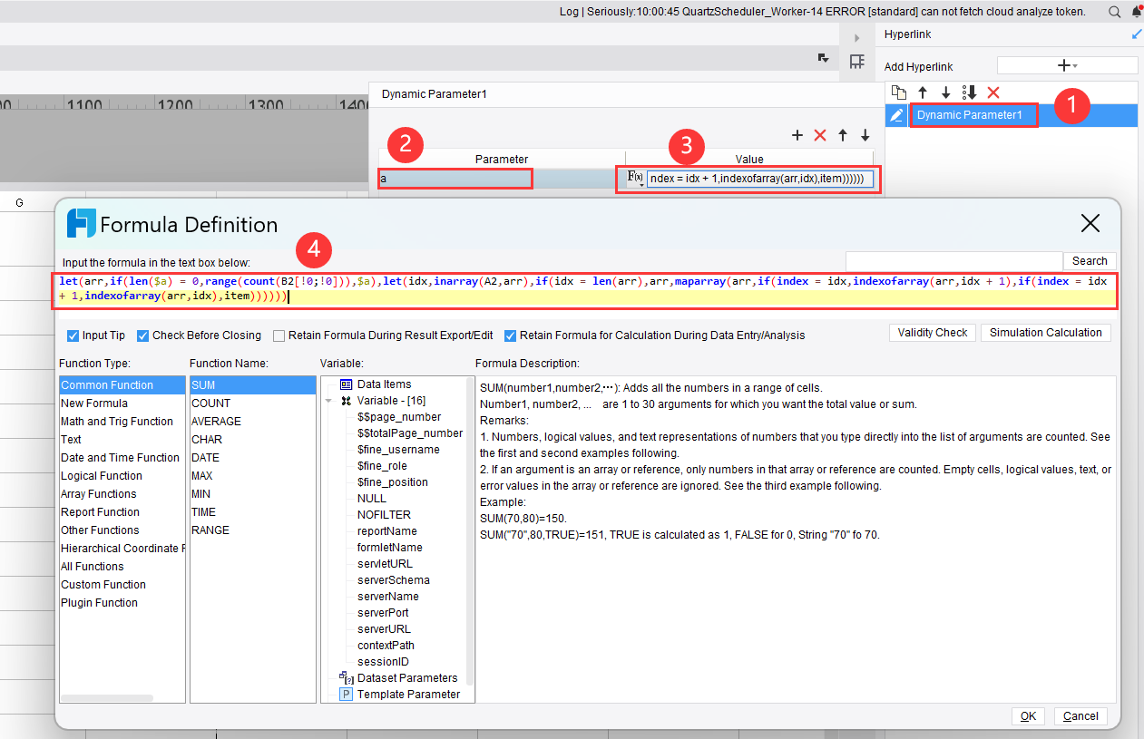Select the servletURL variable
1144x739 pixels.
pos(385,564)
